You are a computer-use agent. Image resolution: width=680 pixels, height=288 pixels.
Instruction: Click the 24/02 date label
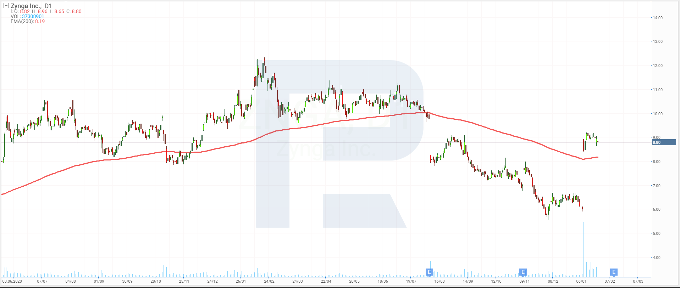pyautogui.click(x=269, y=281)
